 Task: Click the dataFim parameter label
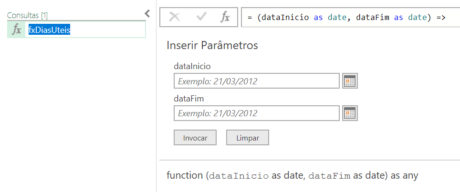[x=188, y=99]
